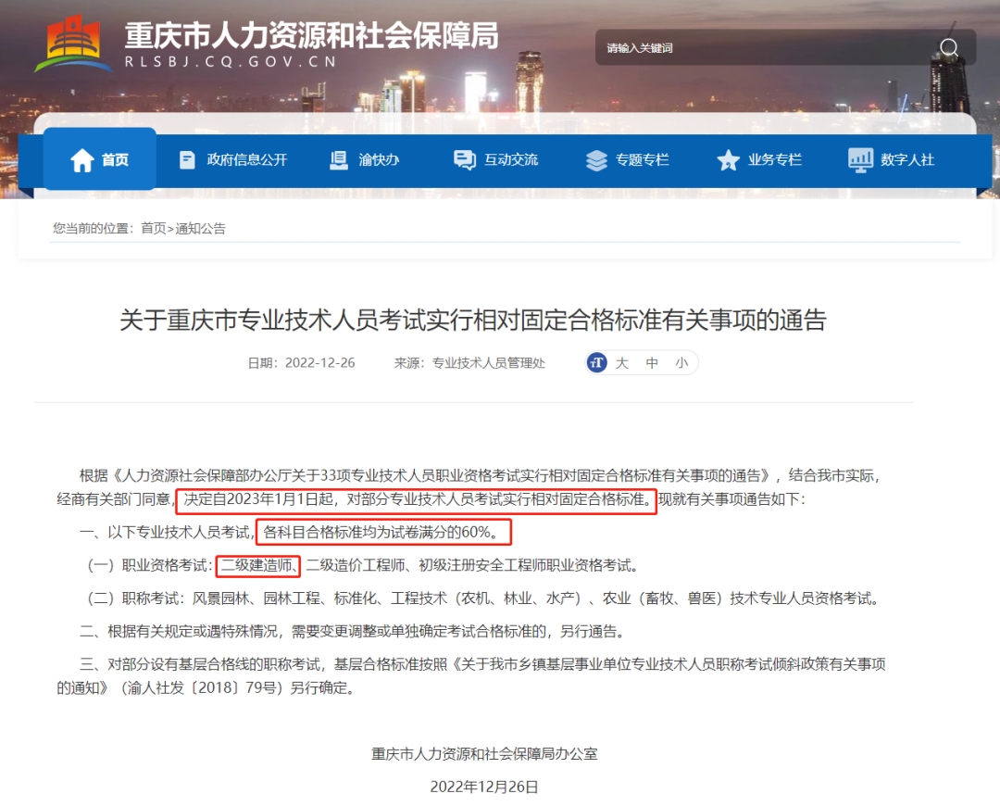1000x806 pixels.
Task: Click the monitor chart icon beside 数字人社
Action: coord(860,159)
